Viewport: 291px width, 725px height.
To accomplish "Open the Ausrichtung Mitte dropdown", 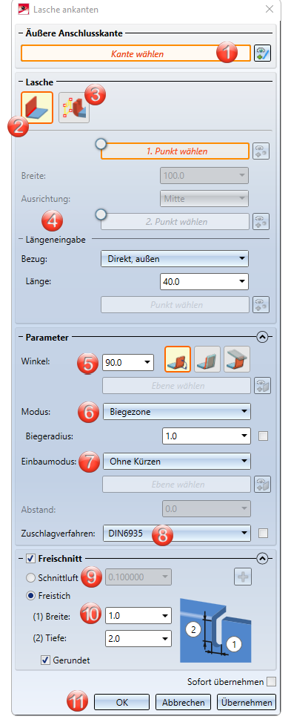I will (204, 200).
